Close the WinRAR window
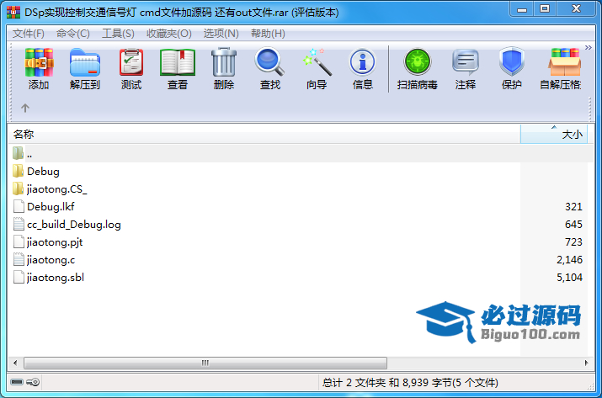The height and width of the screenshot is (398, 602). pos(576,9)
